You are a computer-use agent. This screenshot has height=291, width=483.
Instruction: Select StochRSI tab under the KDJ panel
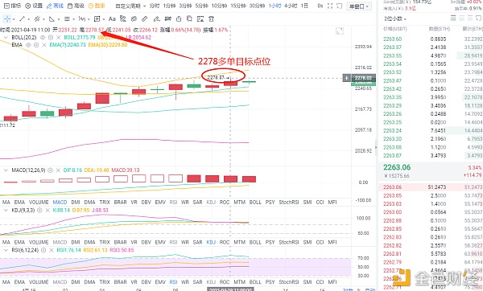[x=289, y=242]
